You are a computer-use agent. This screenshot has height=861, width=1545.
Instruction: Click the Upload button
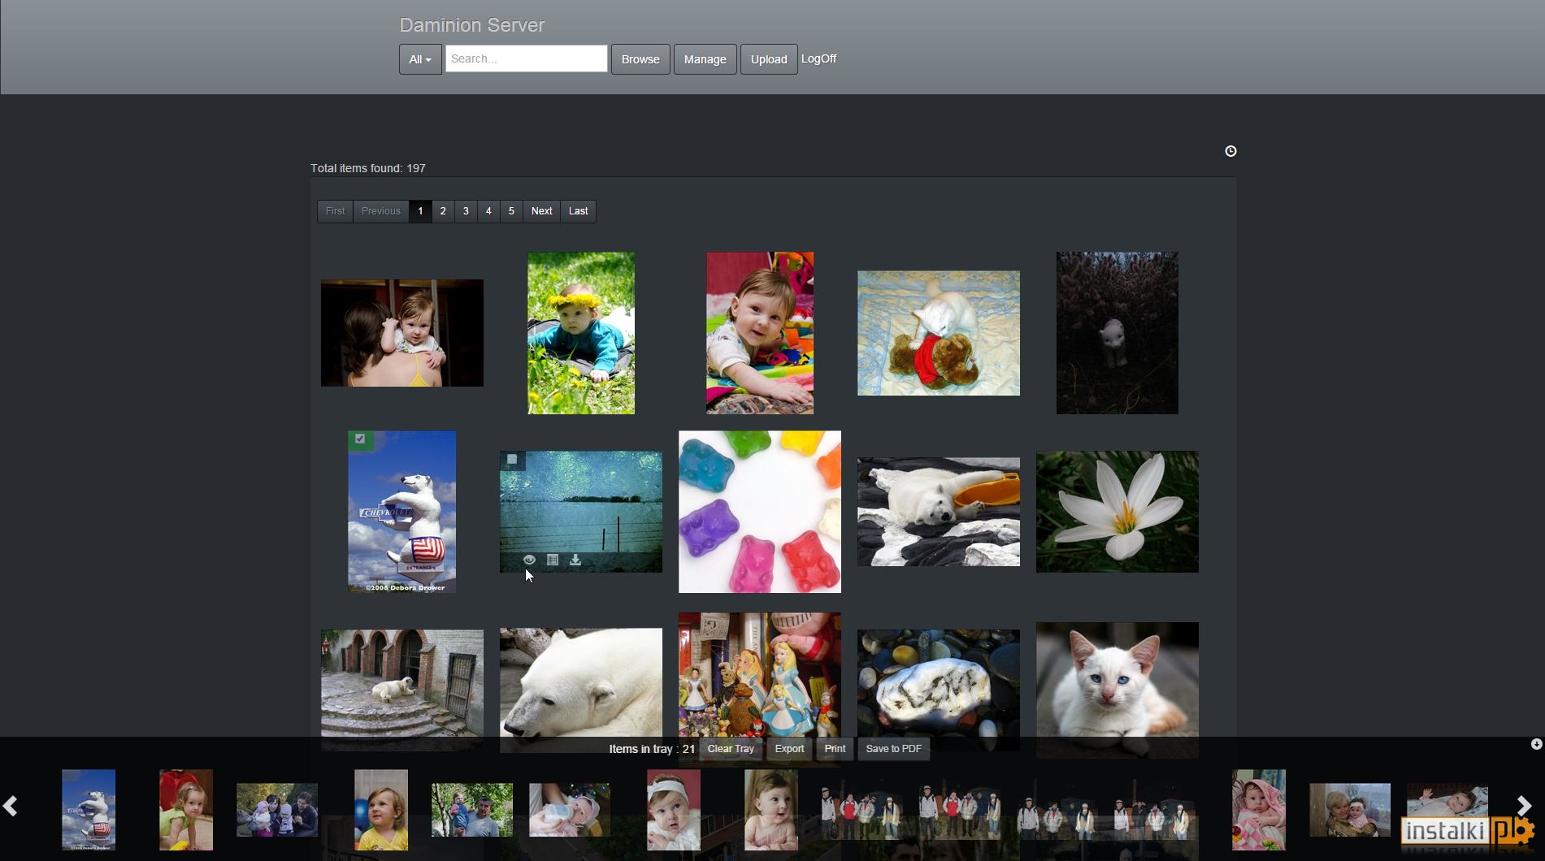769,59
